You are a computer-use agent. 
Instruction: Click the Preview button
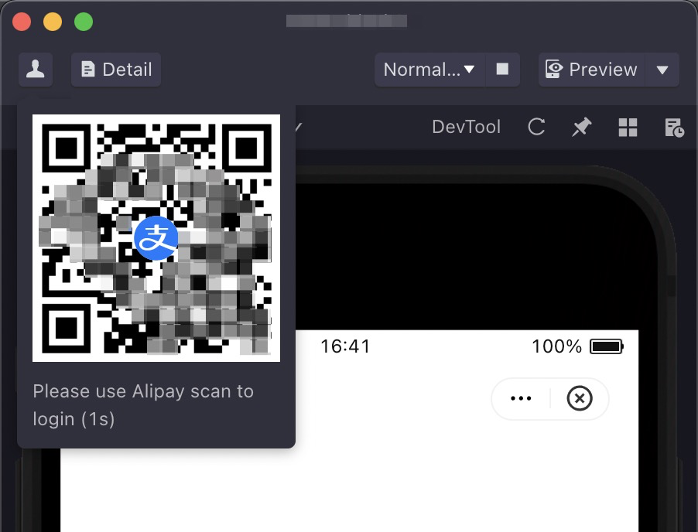(x=592, y=70)
